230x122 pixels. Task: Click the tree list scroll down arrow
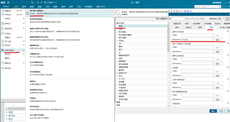(168, 106)
